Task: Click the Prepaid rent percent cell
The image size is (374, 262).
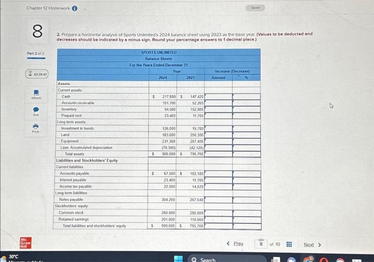Action: (246, 116)
